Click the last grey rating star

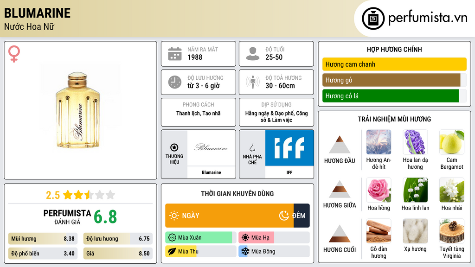[x=110, y=195]
